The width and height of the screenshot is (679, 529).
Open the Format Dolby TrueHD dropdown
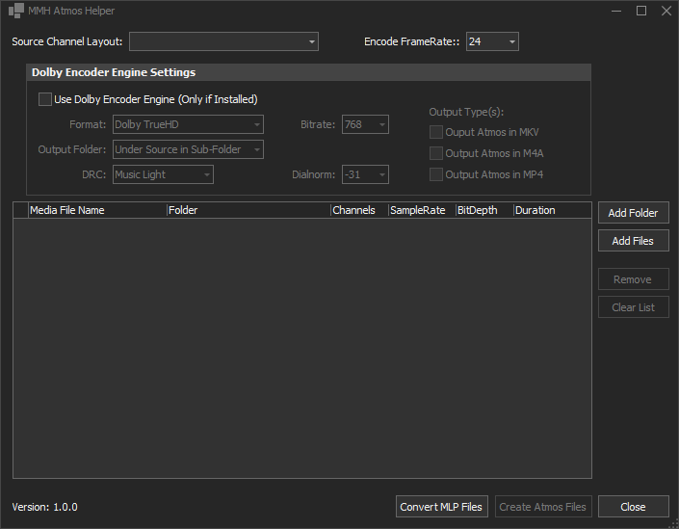tap(188, 124)
